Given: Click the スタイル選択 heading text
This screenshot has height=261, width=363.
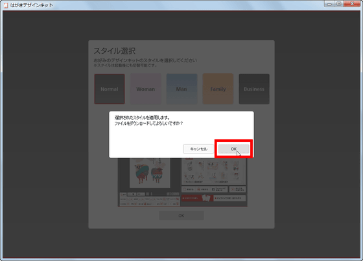Looking at the screenshot, I should point(115,51).
